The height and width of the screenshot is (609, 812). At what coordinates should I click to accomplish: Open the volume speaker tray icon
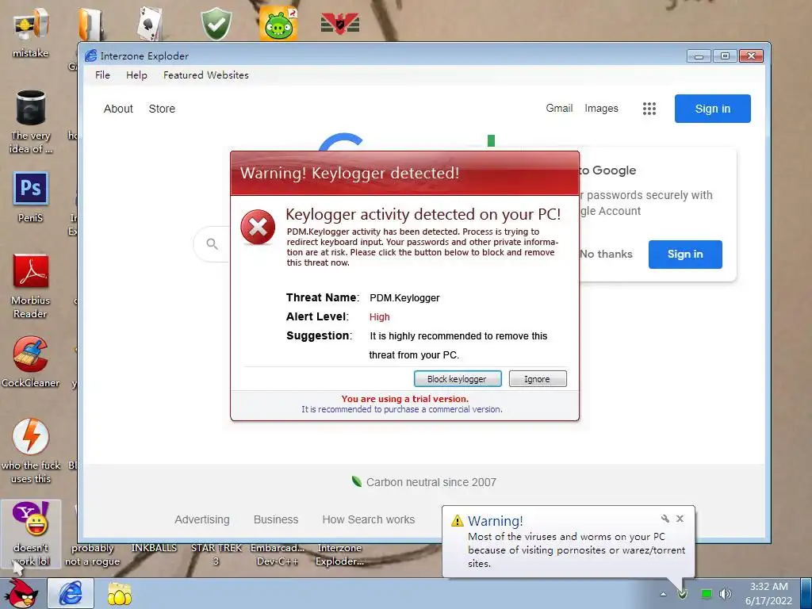click(x=726, y=593)
